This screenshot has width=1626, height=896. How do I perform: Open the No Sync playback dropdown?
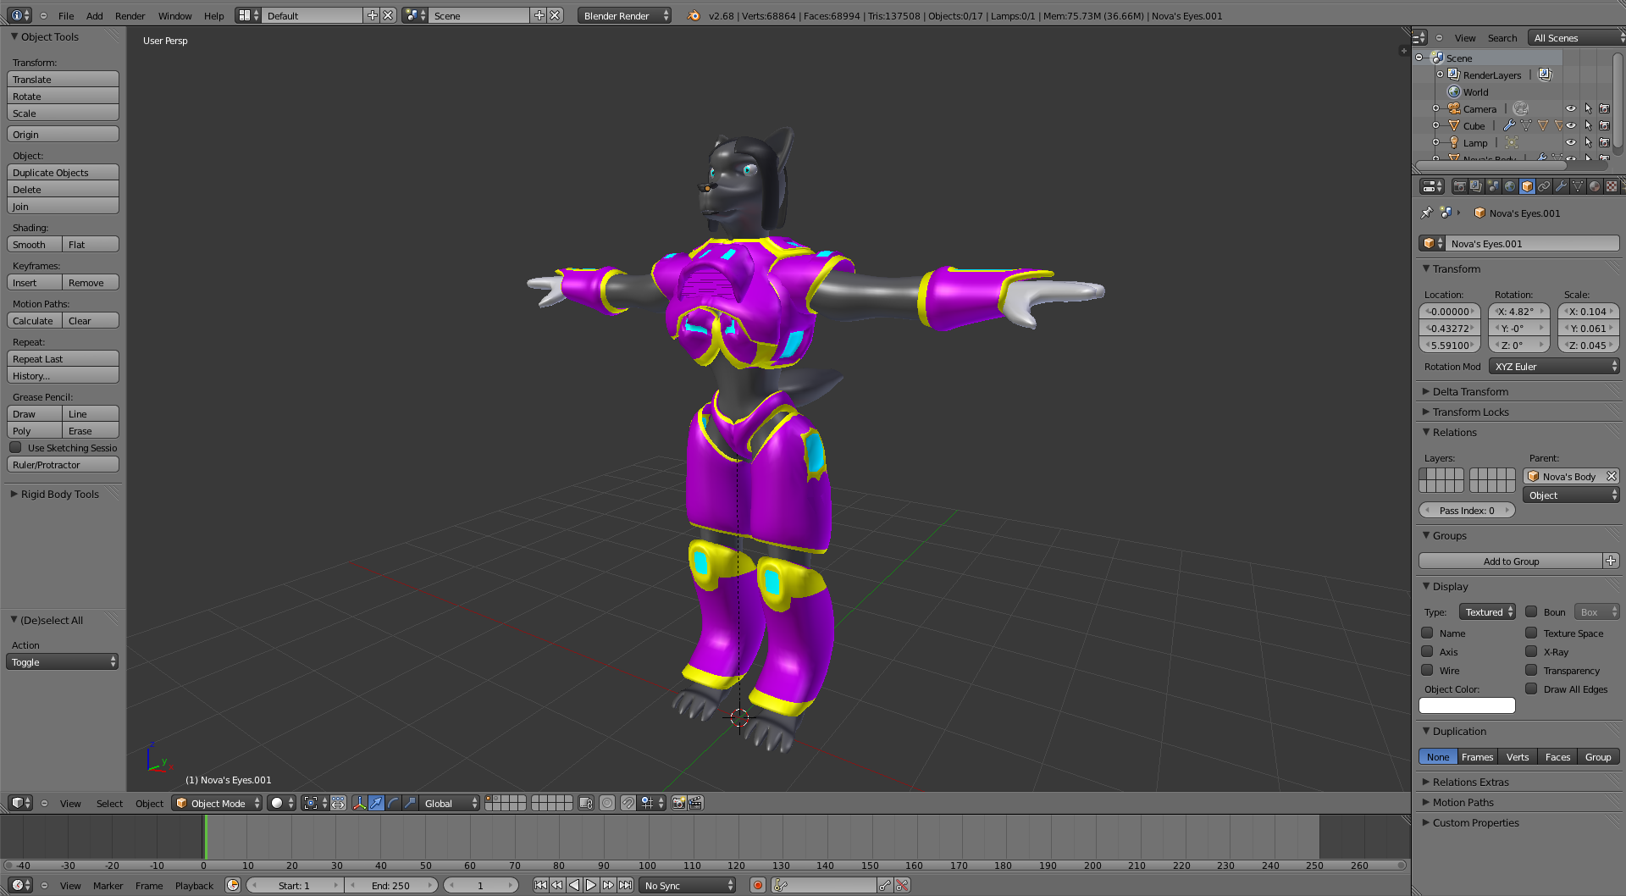[x=688, y=885]
